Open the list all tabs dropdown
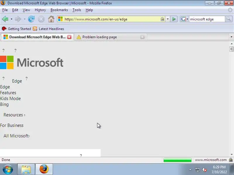 click(231, 37)
